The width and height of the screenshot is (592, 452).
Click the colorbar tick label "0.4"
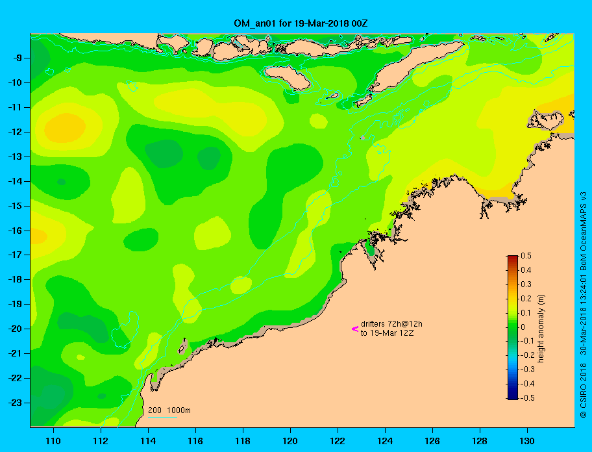(526, 270)
